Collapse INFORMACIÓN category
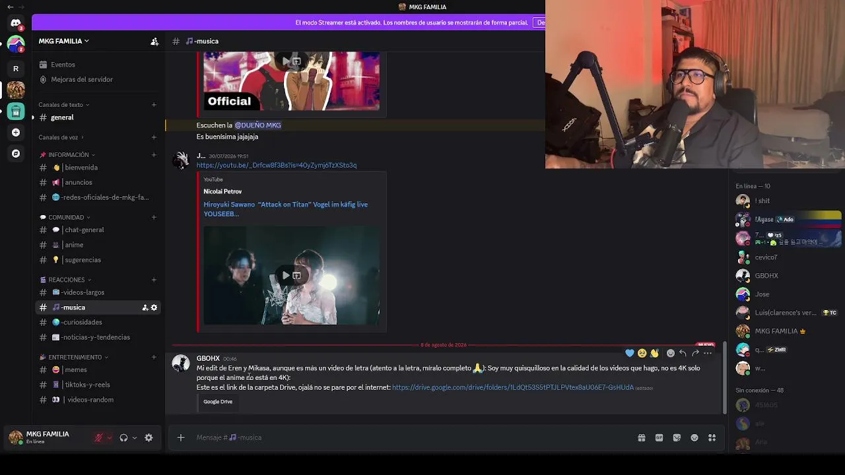 click(67, 155)
